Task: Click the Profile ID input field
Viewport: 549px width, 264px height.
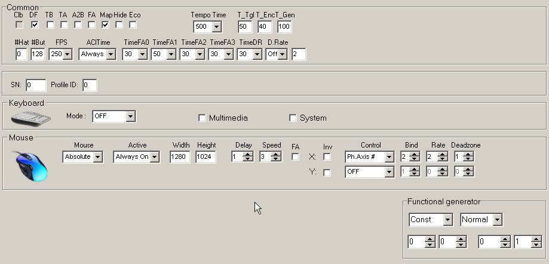Action: pyautogui.click(x=90, y=85)
